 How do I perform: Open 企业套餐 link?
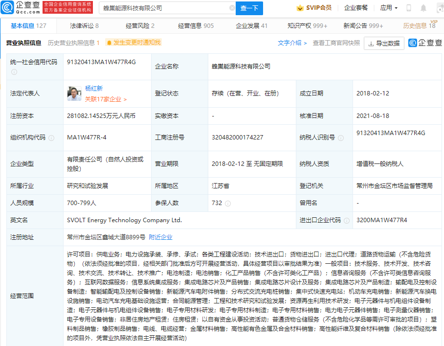(x=356, y=8)
